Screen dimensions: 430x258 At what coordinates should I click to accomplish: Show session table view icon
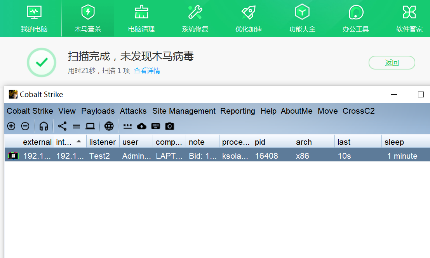click(x=77, y=126)
